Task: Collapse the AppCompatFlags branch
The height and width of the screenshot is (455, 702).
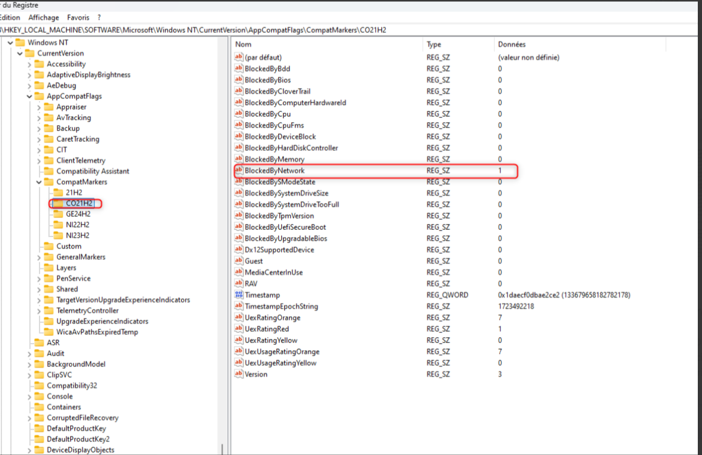Action: [x=29, y=96]
